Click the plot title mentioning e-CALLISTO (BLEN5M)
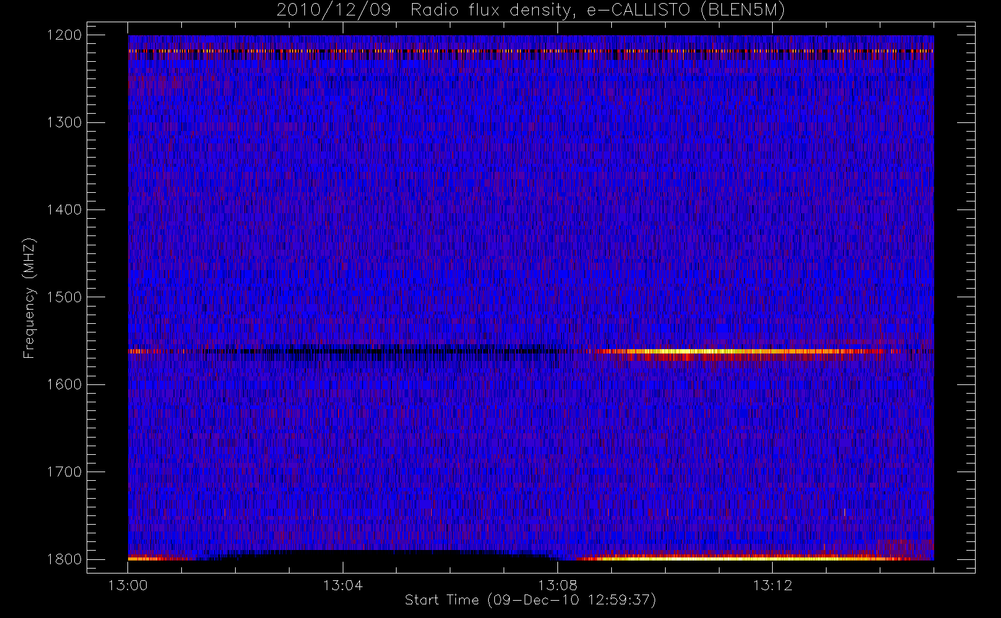The width and height of the screenshot is (1001, 618). coord(531,11)
